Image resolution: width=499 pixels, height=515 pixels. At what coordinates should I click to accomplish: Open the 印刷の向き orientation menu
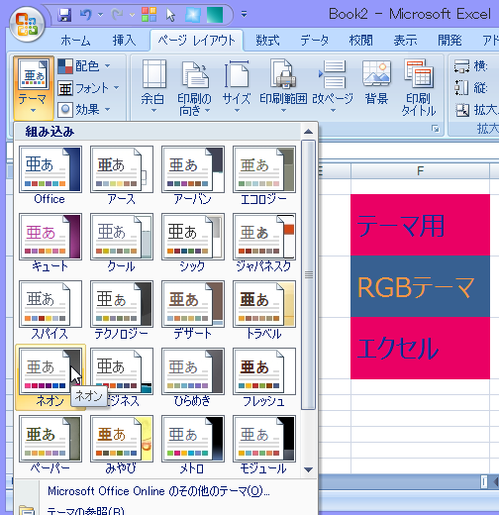click(195, 87)
